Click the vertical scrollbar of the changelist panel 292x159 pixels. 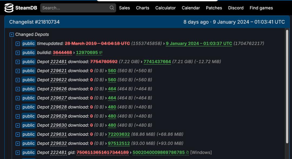(287, 86)
